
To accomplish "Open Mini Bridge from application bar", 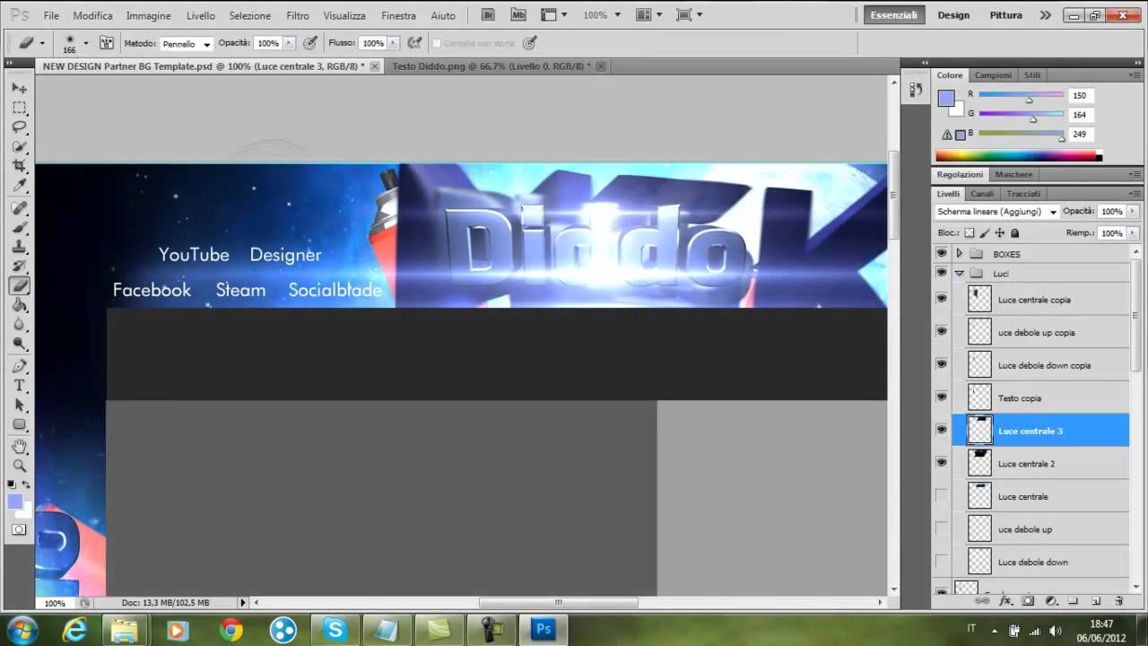I will 518,15.
